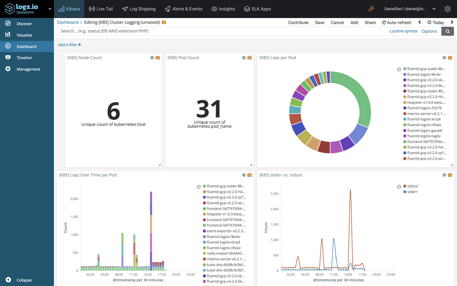Open Timelion from the sidebar
The height and width of the screenshot is (286, 457).
point(24,57)
